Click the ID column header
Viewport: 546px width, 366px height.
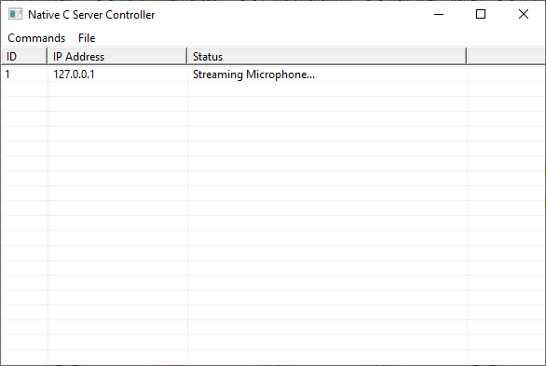pyautogui.click(x=24, y=57)
